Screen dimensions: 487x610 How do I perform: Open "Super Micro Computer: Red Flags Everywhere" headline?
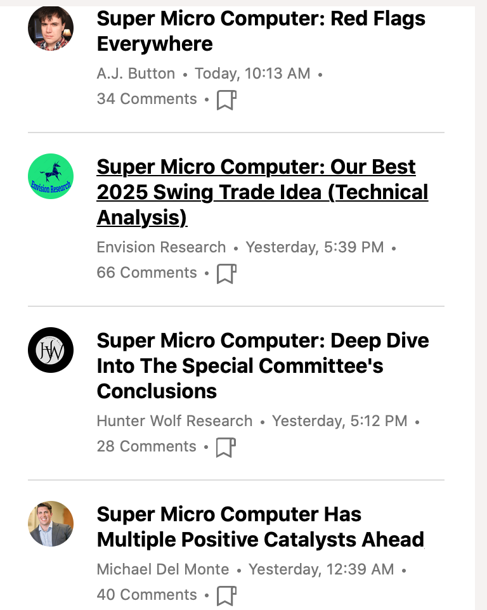point(261,31)
